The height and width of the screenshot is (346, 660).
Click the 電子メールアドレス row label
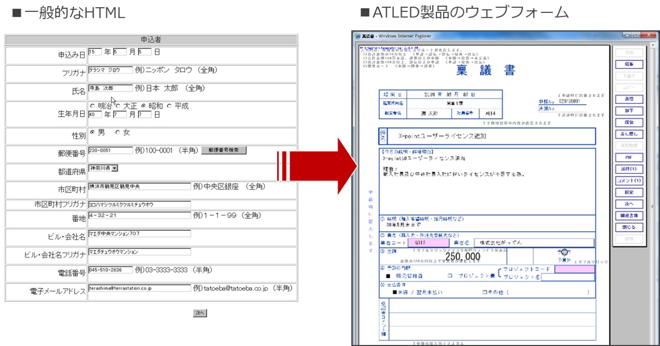click(x=58, y=292)
